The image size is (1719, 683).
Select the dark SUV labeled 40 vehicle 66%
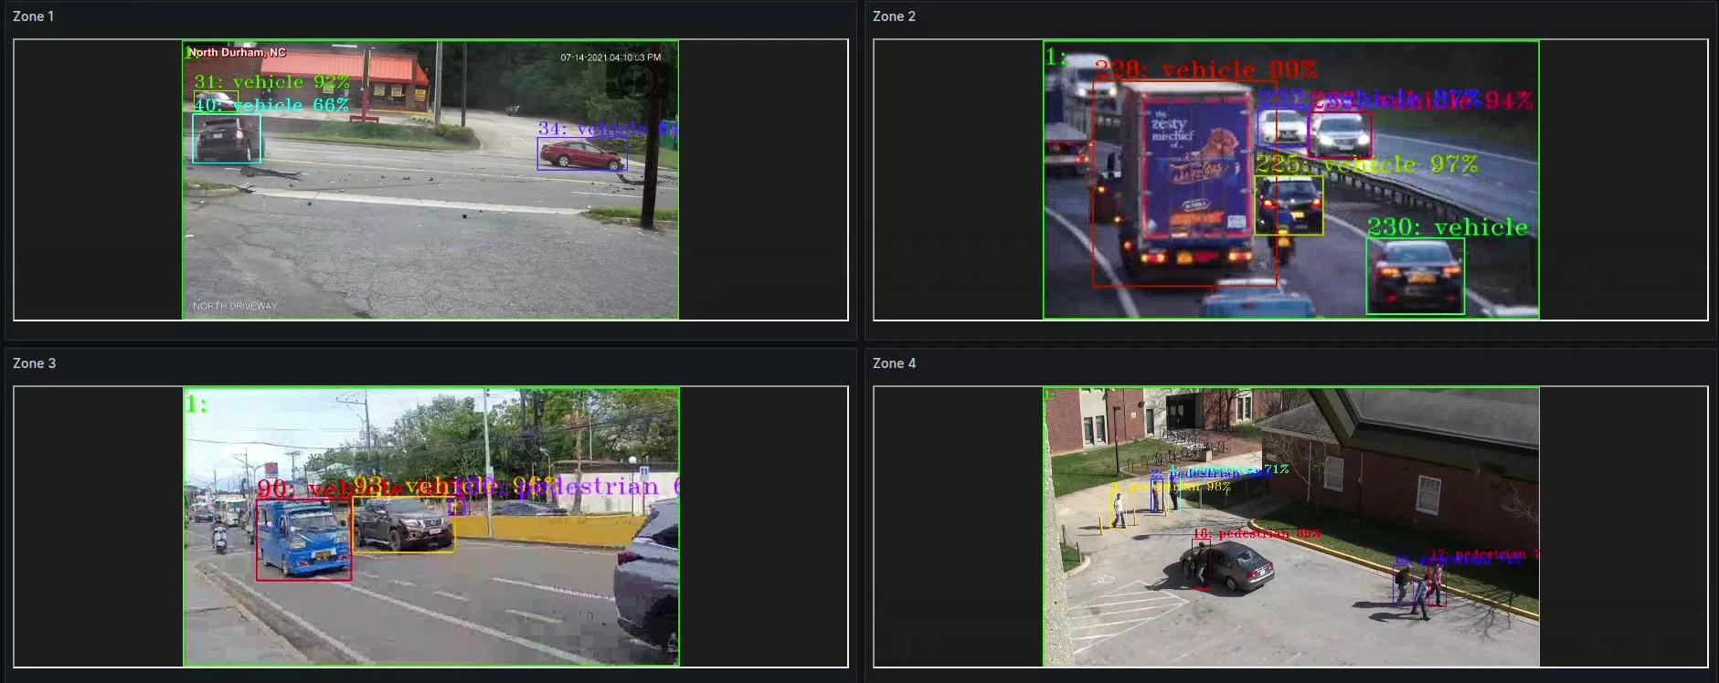coord(226,139)
